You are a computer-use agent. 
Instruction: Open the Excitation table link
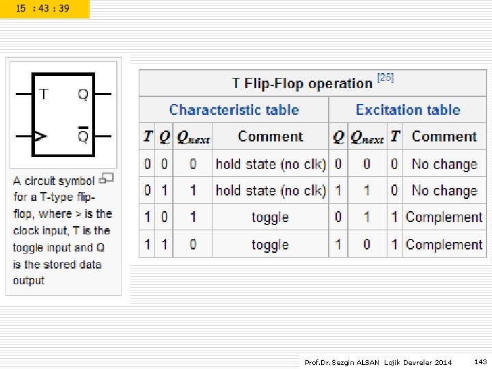coord(408,110)
